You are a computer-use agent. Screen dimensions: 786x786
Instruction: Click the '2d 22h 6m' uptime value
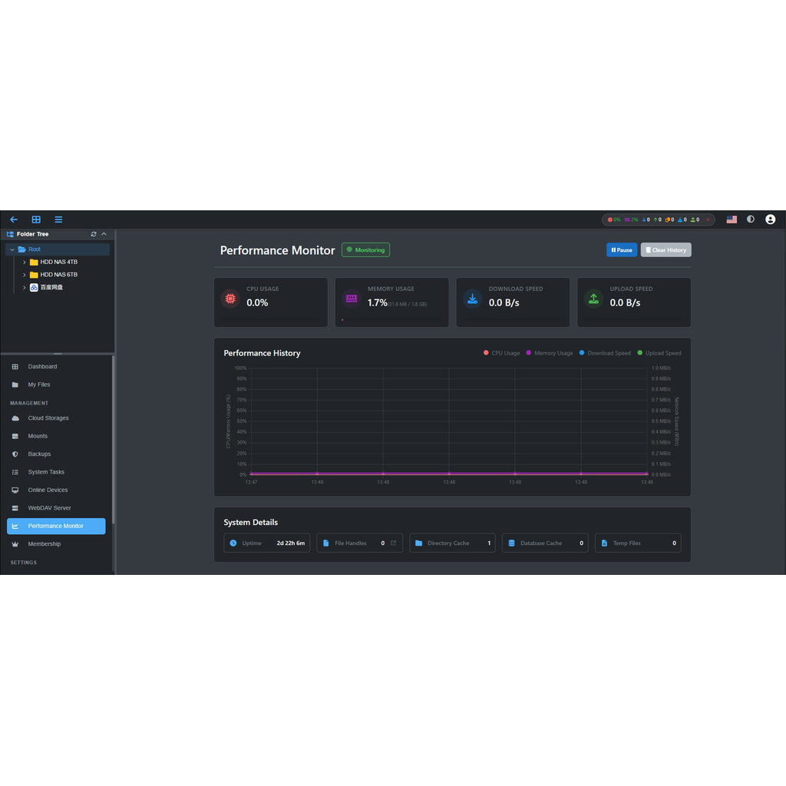291,543
